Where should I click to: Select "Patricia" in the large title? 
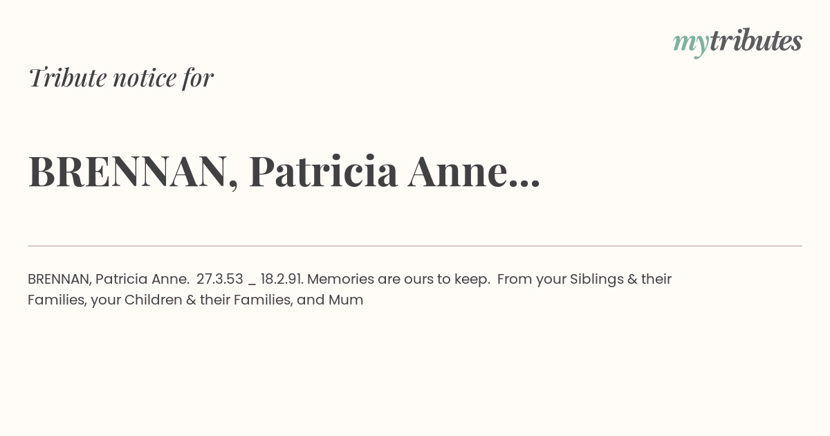pyautogui.click(x=323, y=172)
